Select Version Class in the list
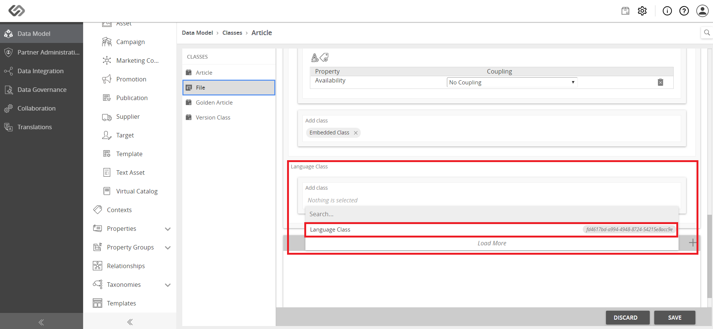Viewport: 713px width, 329px height. pyautogui.click(x=229, y=117)
